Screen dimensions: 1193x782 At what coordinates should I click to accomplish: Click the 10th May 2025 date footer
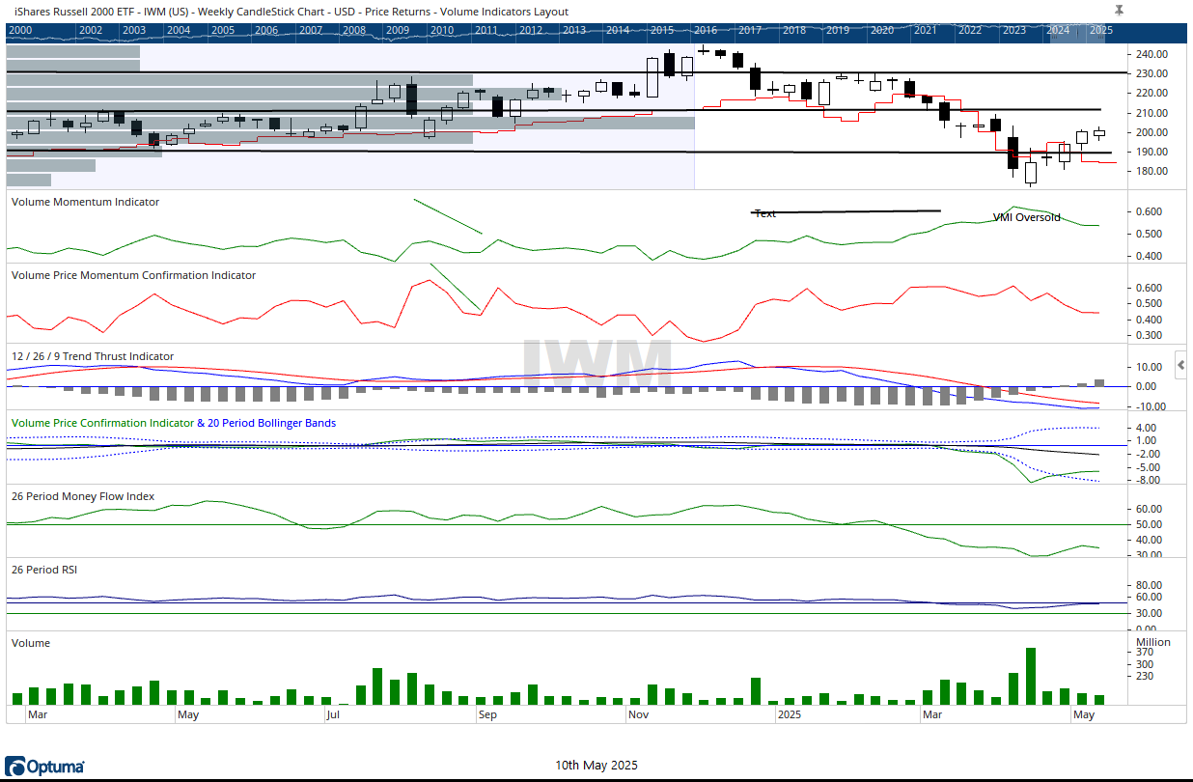pyautogui.click(x=596, y=766)
